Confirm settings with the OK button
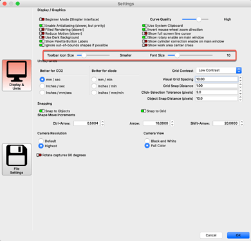Image resolution: width=251 pixels, height=241 pixels. 238,235
